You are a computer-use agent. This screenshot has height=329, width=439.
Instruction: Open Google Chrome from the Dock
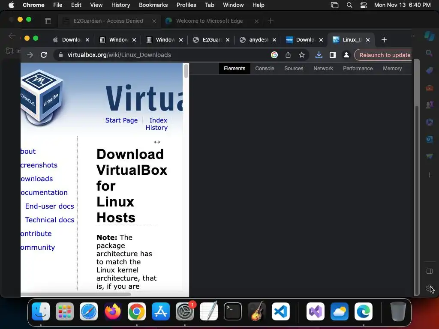pyautogui.click(x=137, y=311)
